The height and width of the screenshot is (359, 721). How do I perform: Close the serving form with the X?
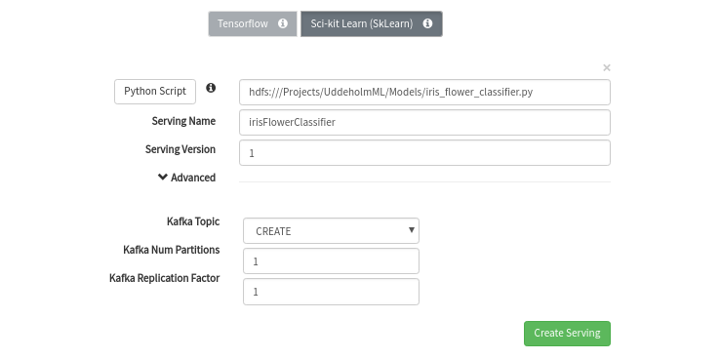pyautogui.click(x=607, y=68)
